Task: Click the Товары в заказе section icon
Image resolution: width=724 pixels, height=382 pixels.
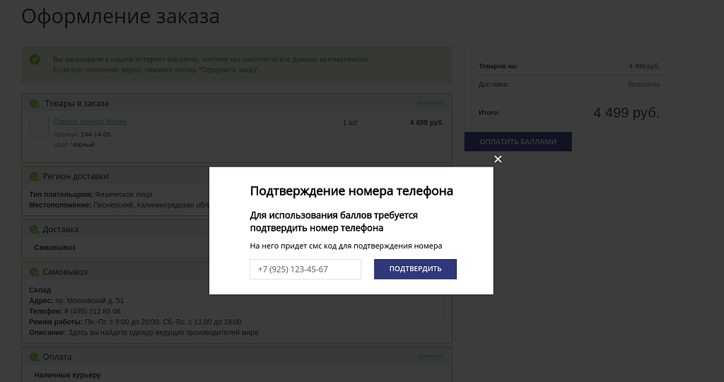Action: coord(34,104)
